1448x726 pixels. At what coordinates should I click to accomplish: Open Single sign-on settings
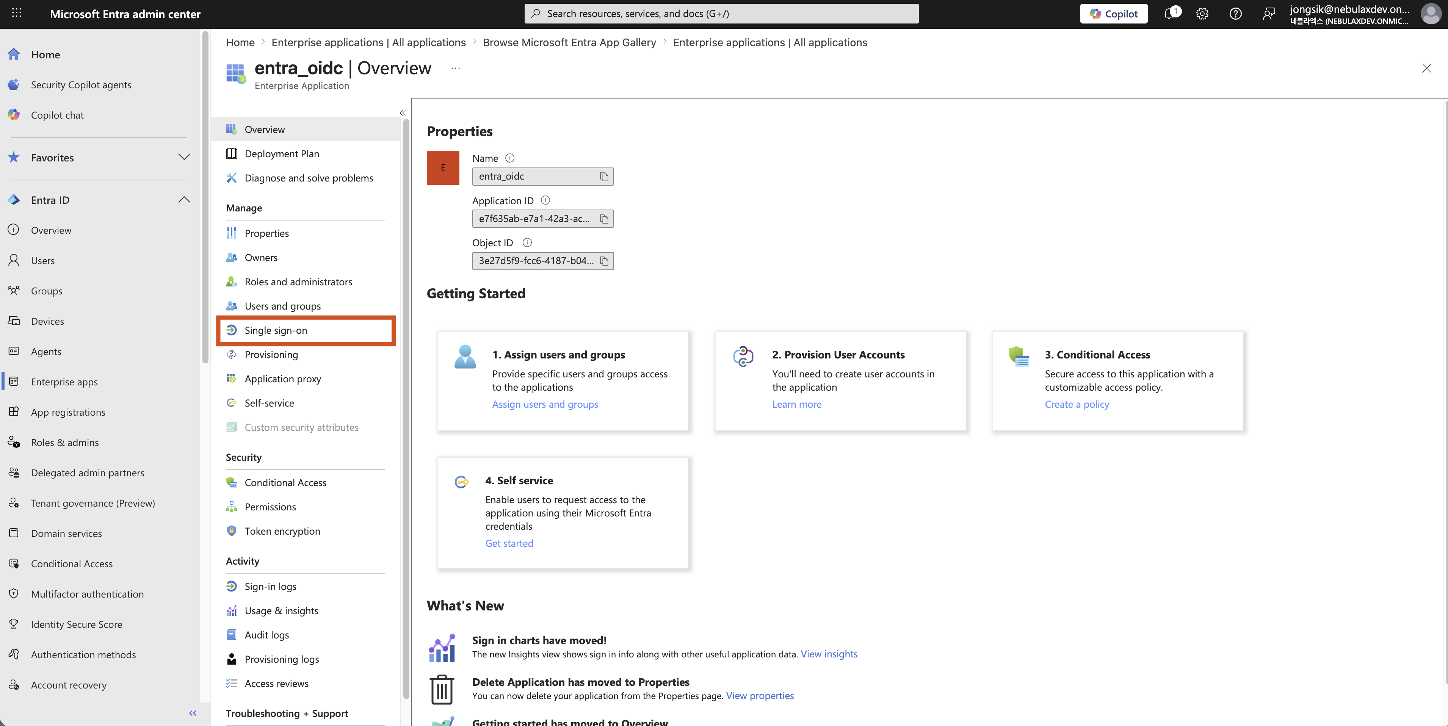pos(276,330)
